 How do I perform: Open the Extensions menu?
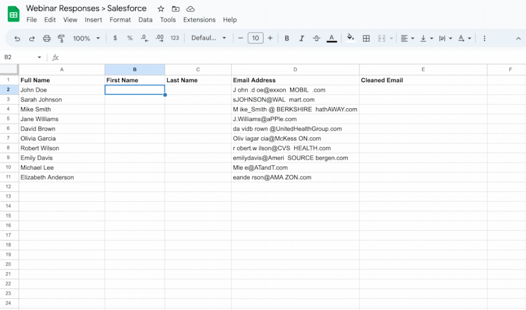click(199, 20)
